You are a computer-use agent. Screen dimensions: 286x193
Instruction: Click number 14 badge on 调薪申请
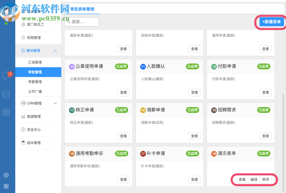tap(143, 110)
